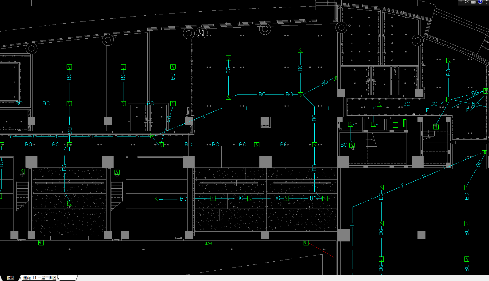489x281 pixels.
Task: Select the small green FL label box
Action: coord(414,114)
